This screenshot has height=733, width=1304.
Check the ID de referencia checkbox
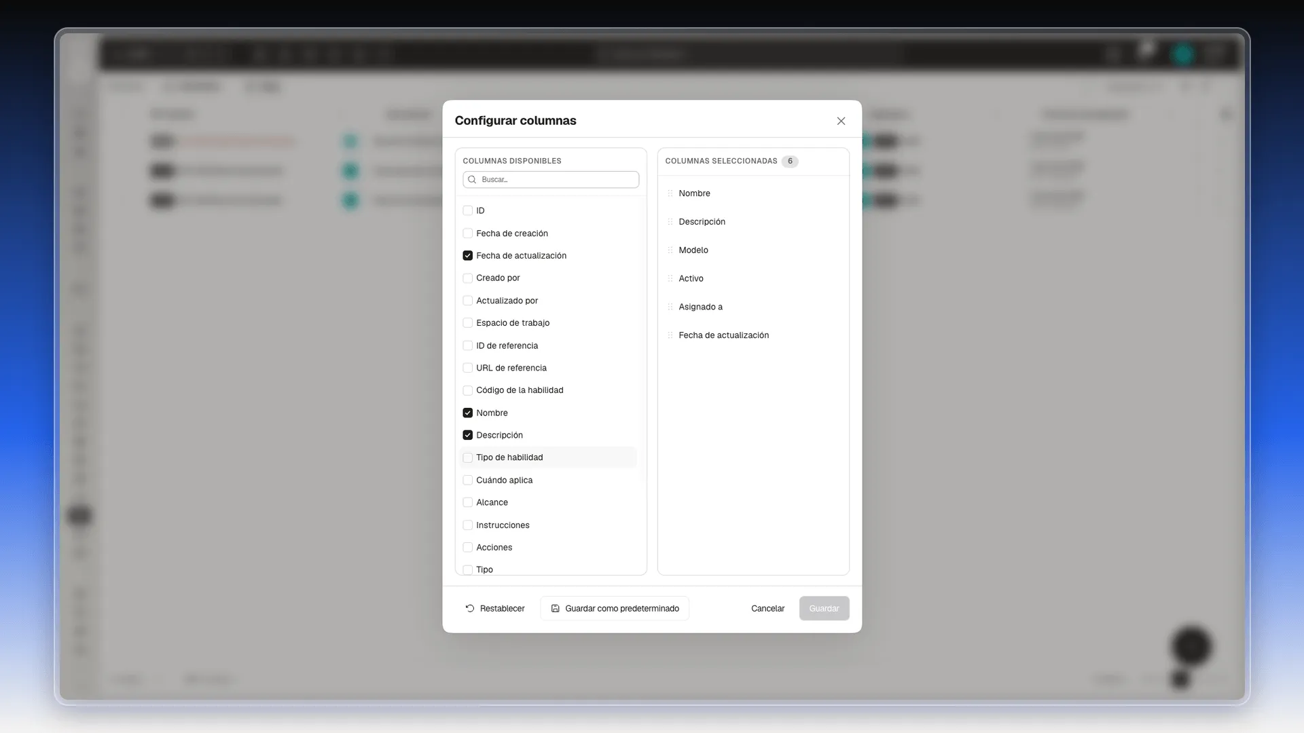467,345
